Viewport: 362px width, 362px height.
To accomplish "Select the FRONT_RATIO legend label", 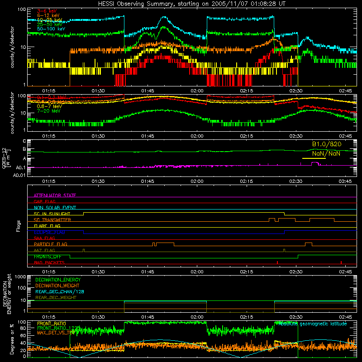I will (x=52, y=324).
